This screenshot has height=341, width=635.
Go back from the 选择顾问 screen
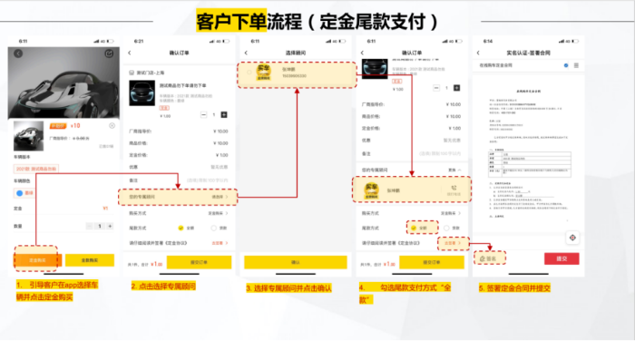click(246, 53)
